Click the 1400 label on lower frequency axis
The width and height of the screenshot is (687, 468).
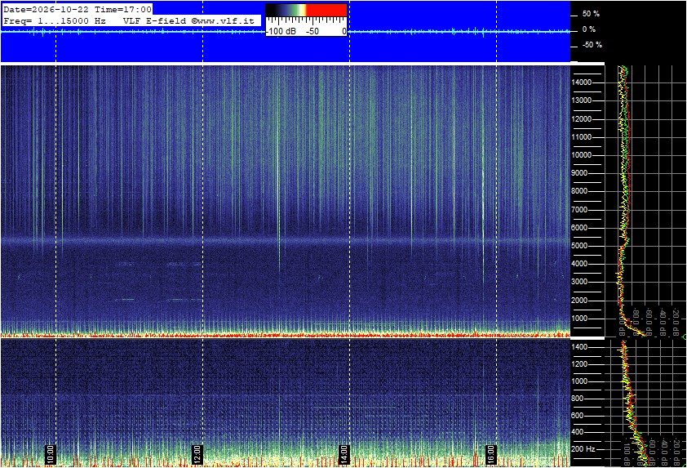(579, 347)
